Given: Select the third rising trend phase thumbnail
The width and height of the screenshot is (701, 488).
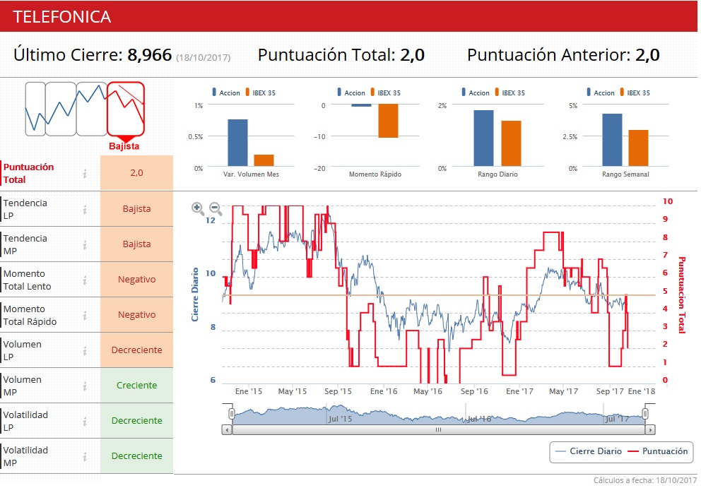Looking at the screenshot, I should click(x=92, y=109).
